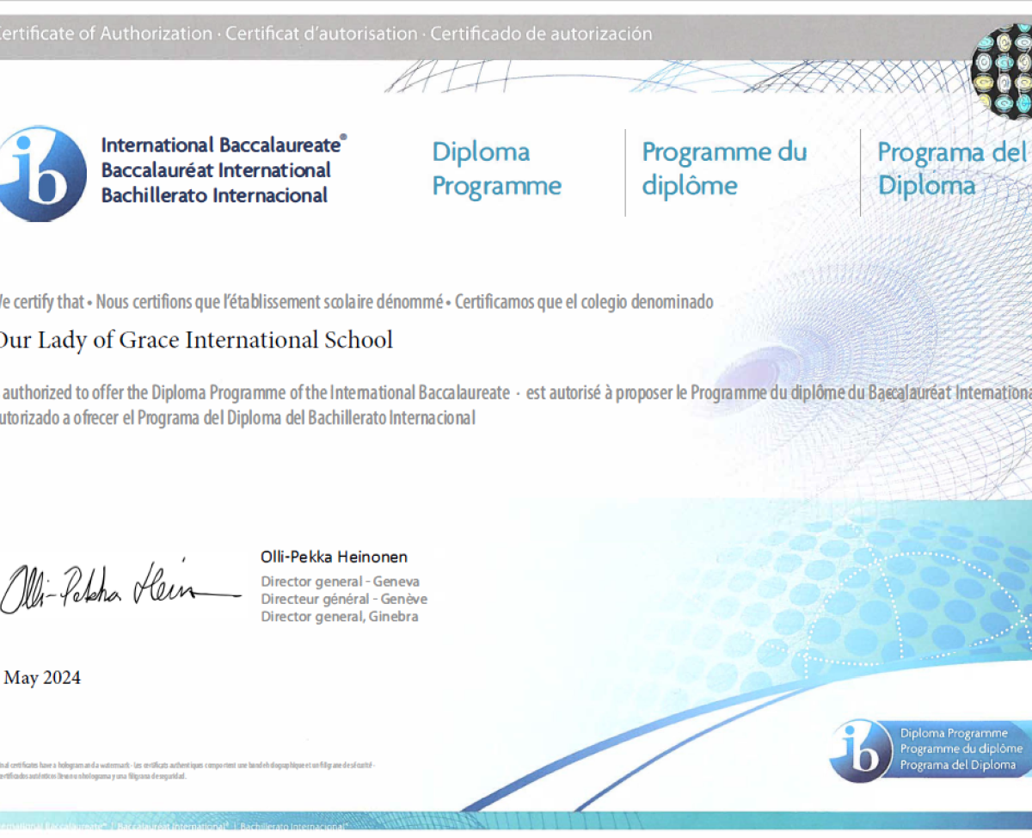The height and width of the screenshot is (838, 1032).
Task: Click the 'authorized to offer the Diploma Programme' line
Action: pyautogui.click(x=255, y=393)
